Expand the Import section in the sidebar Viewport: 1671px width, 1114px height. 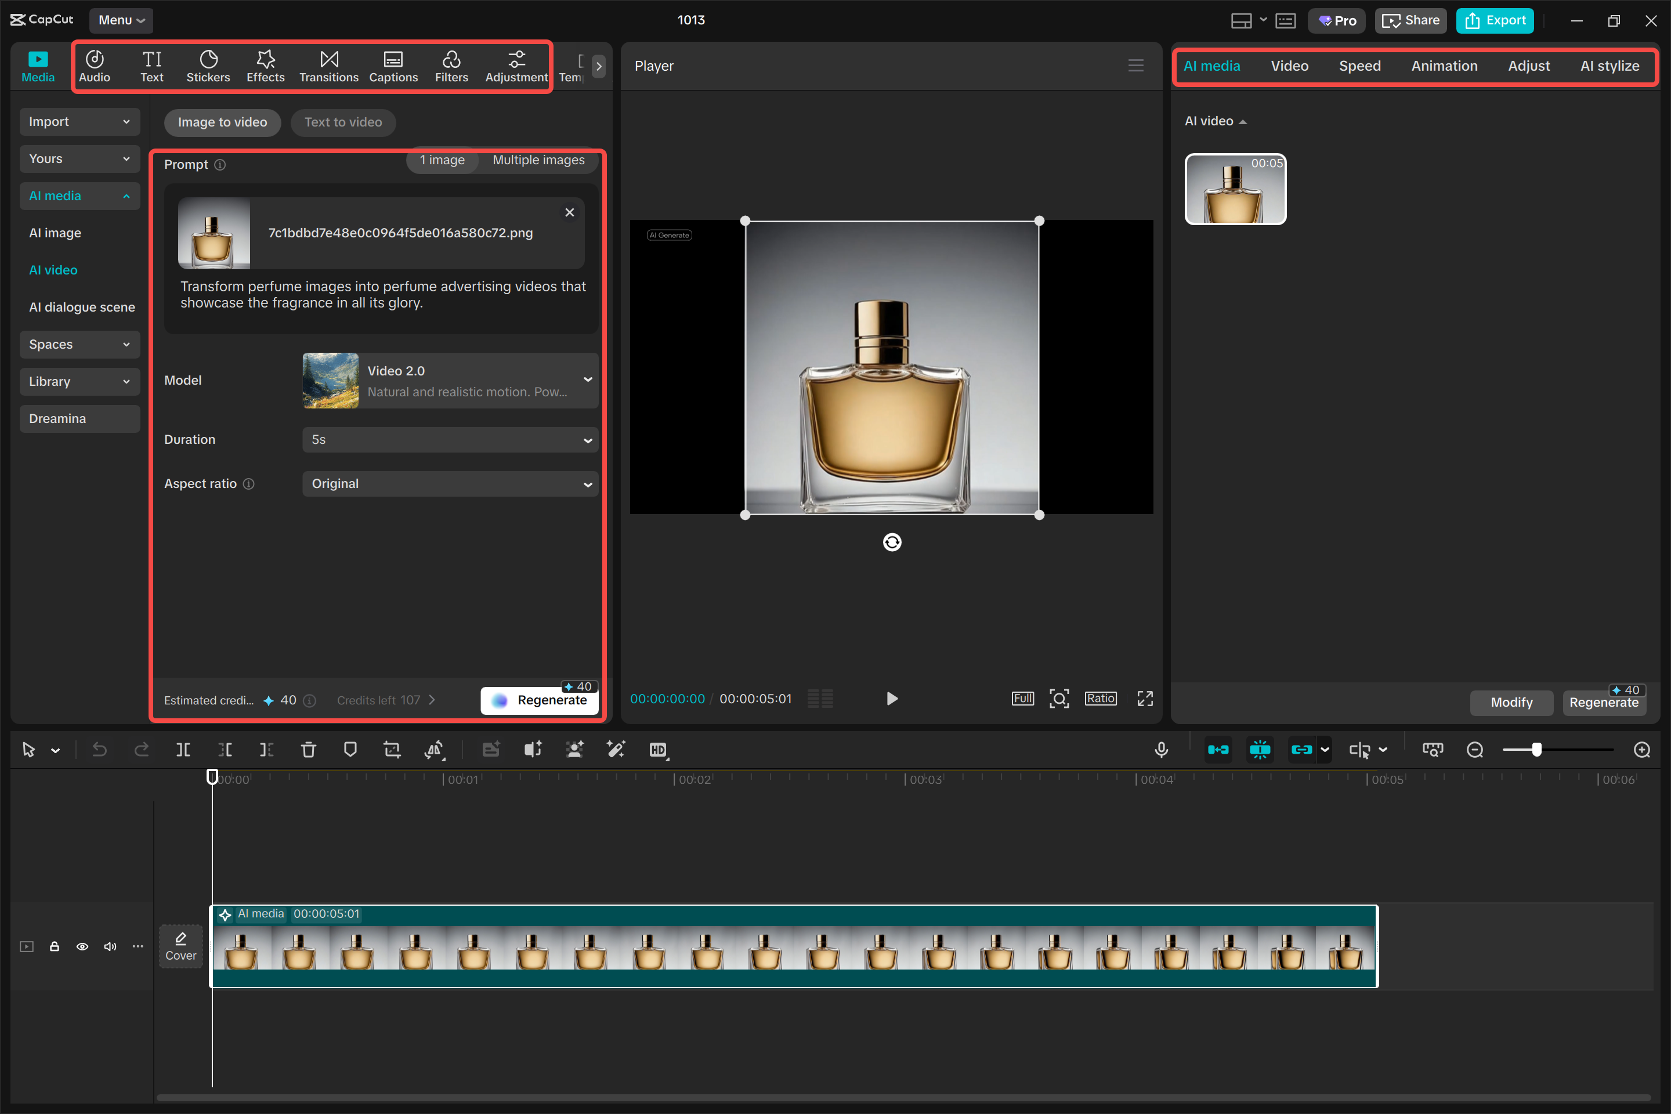point(79,121)
